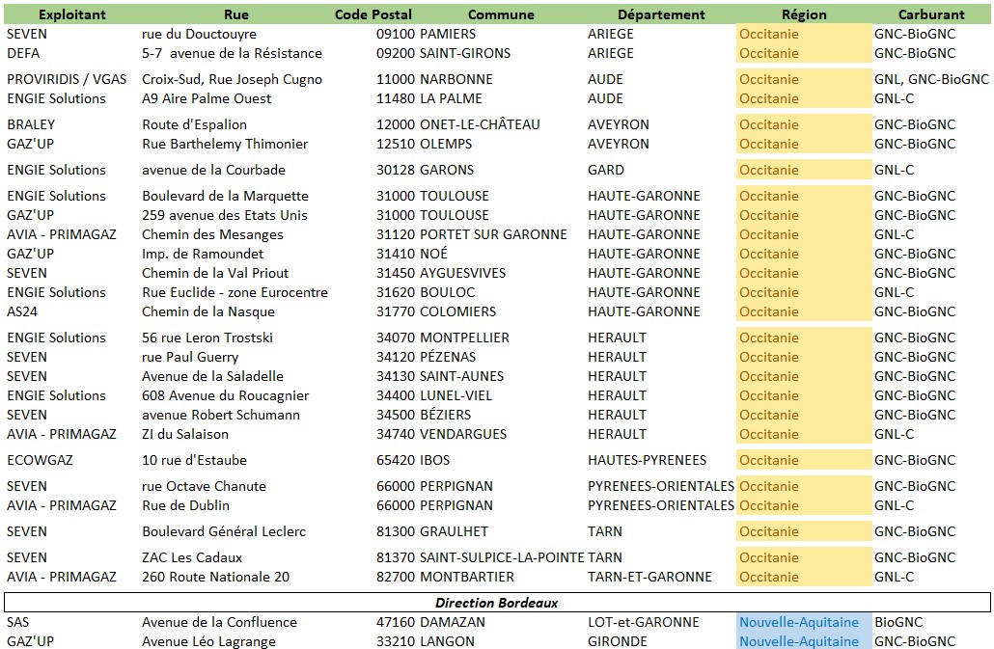Click the BioGNC carburant cell for DAMAZAN
The image size is (994, 649).
pos(898,622)
